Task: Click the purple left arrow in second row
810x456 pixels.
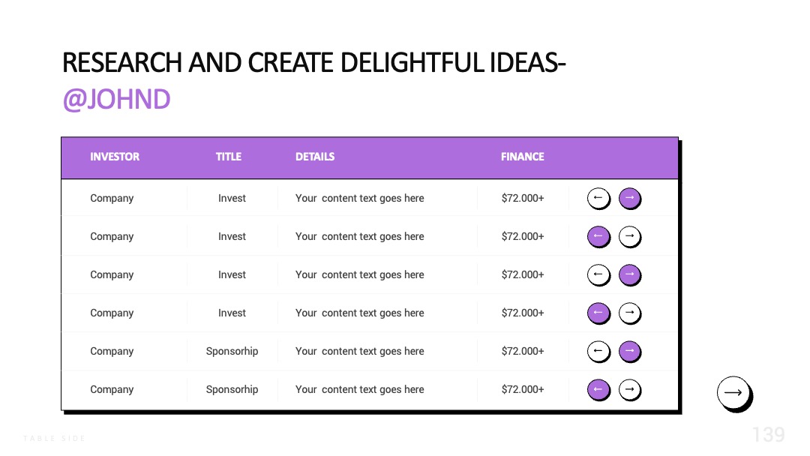Action: (598, 236)
